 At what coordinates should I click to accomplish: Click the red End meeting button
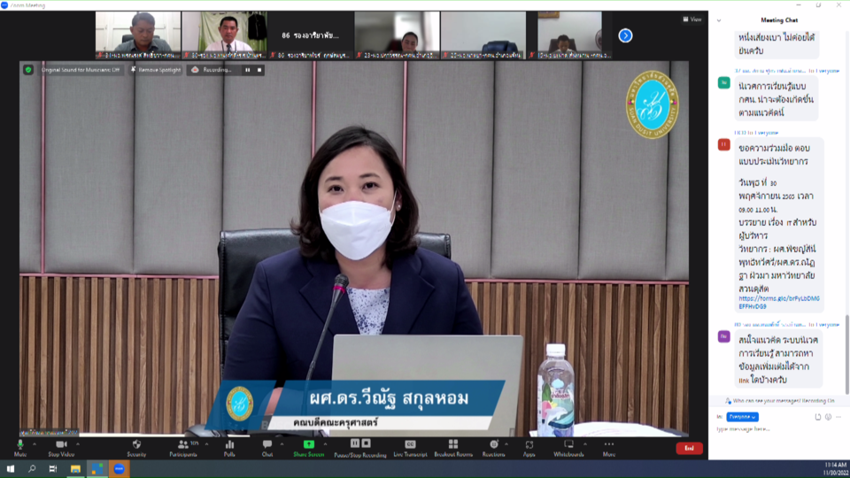(x=689, y=448)
